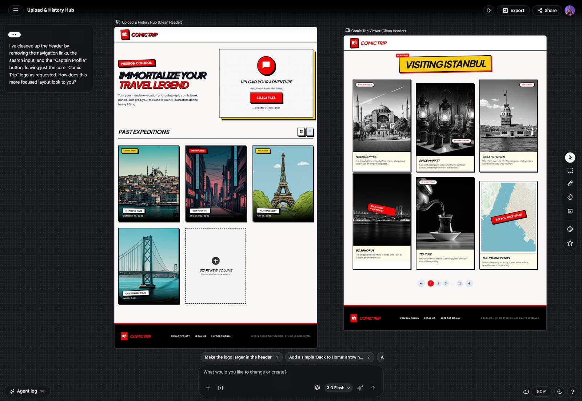The height and width of the screenshot is (401, 582).
Task: Open the hamburger menu beside Upload & History Hub
Action: (15, 10)
